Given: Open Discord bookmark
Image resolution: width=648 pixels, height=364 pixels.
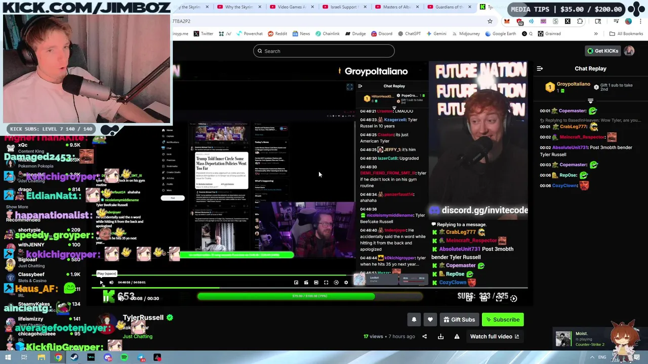Looking at the screenshot, I should tap(381, 34).
